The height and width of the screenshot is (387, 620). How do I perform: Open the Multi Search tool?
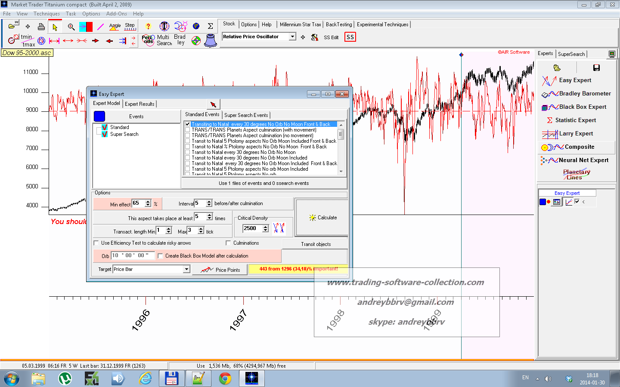(164, 40)
